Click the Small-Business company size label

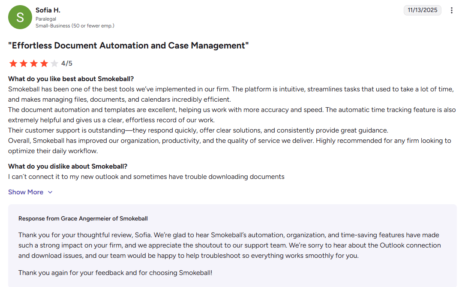pyautogui.click(x=75, y=26)
